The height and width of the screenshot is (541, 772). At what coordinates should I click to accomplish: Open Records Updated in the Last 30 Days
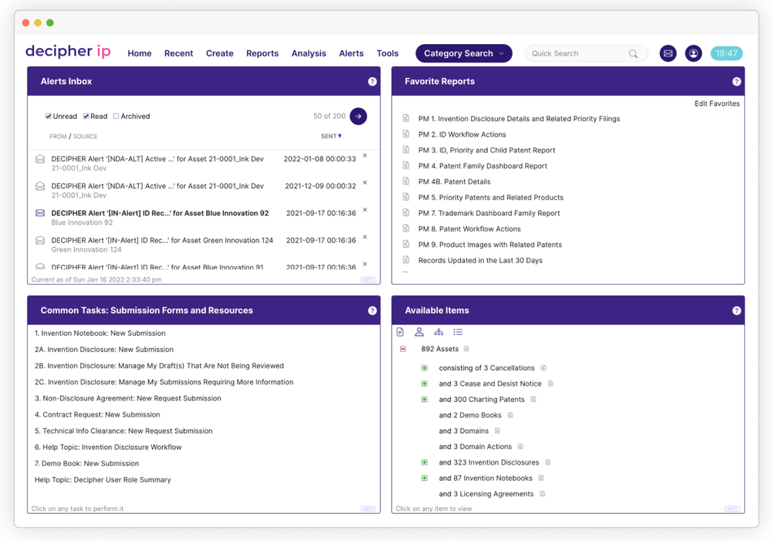pyautogui.click(x=480, y=260)
